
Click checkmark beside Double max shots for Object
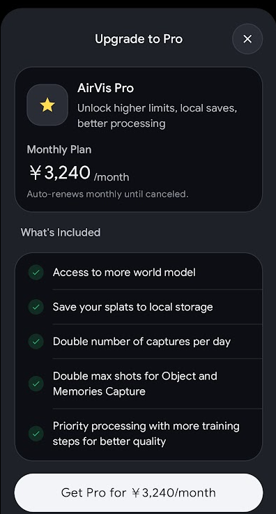[36, 384]
